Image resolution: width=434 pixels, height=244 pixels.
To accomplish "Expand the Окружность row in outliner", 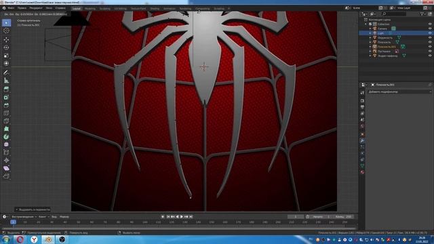I will pyautogui.click(x=370, y=38).
